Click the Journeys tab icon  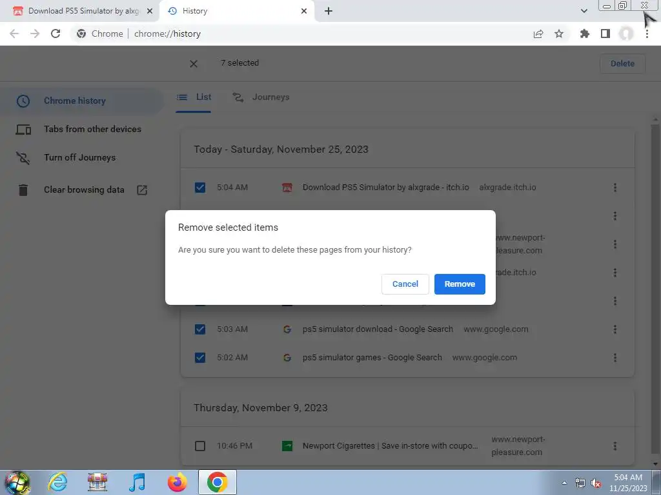pos(238,97)
